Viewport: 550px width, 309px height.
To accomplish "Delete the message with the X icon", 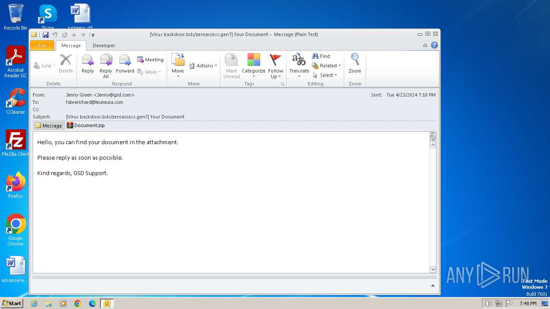I will click(66, 64).
